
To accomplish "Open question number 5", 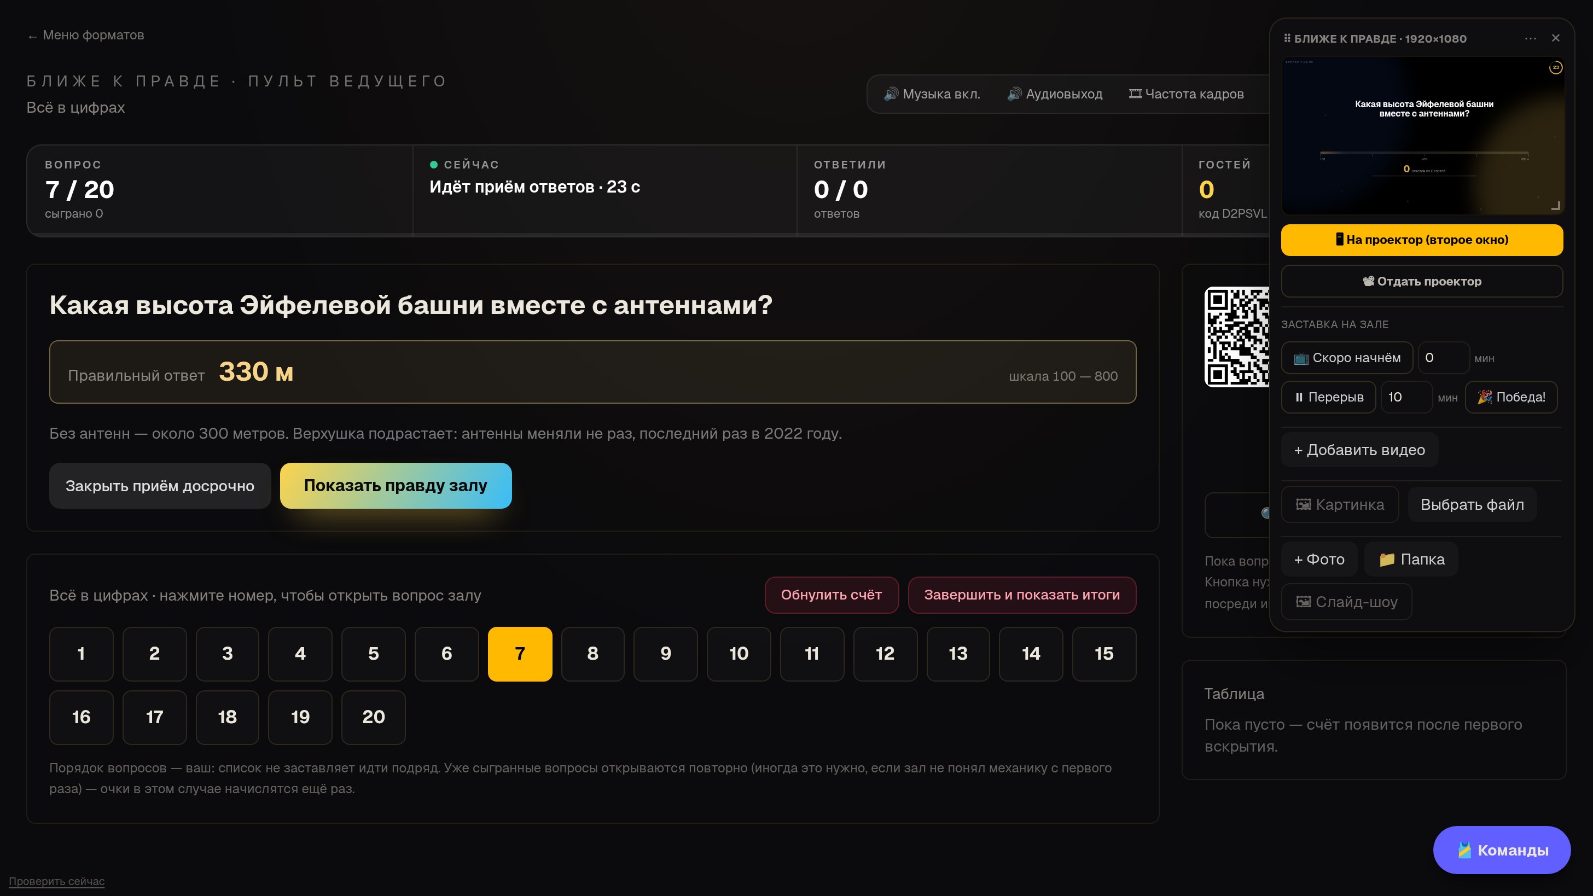I will click(374, 654).
